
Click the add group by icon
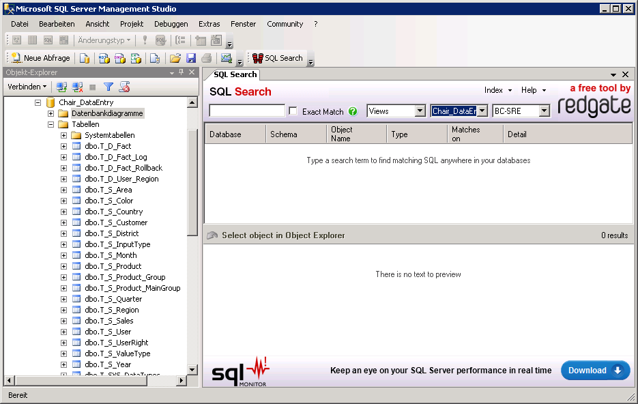(x=180, y=40)
